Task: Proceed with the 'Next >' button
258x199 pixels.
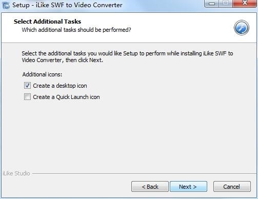Action: pyautogui.click(x=188, y=187)
